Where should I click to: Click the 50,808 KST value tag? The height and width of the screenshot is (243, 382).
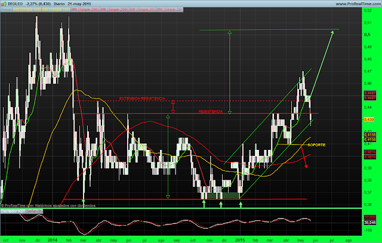[x=370, y=217]
